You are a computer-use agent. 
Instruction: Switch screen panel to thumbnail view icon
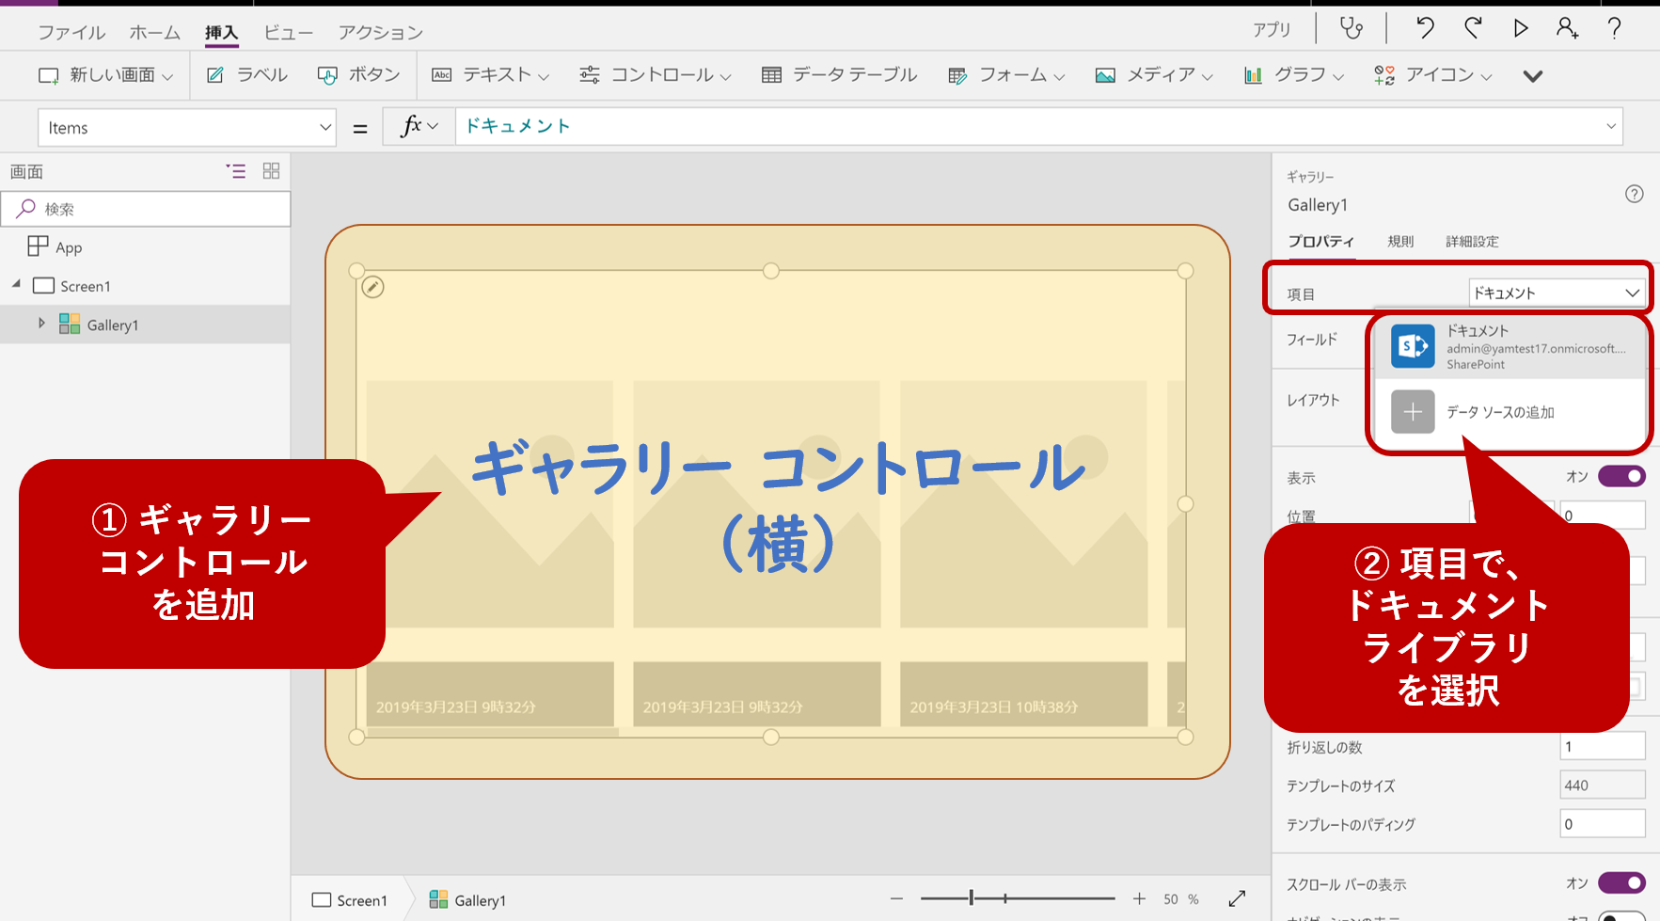click(x=272, y=171)
